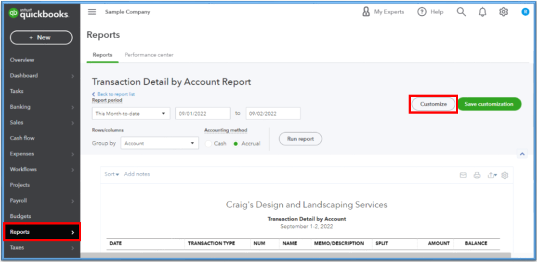Collapse the report options panel chevron
Screen dimensions: 537x262
tap(522, 154)
